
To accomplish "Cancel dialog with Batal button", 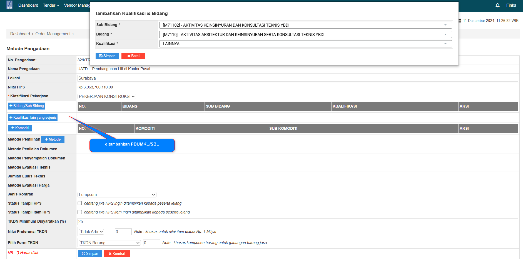I will pos(133,56).
